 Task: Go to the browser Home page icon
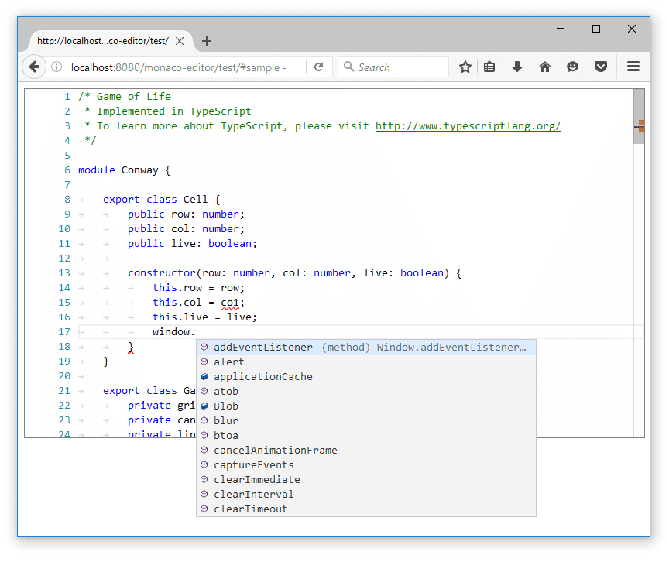click(x=544, y=67)
